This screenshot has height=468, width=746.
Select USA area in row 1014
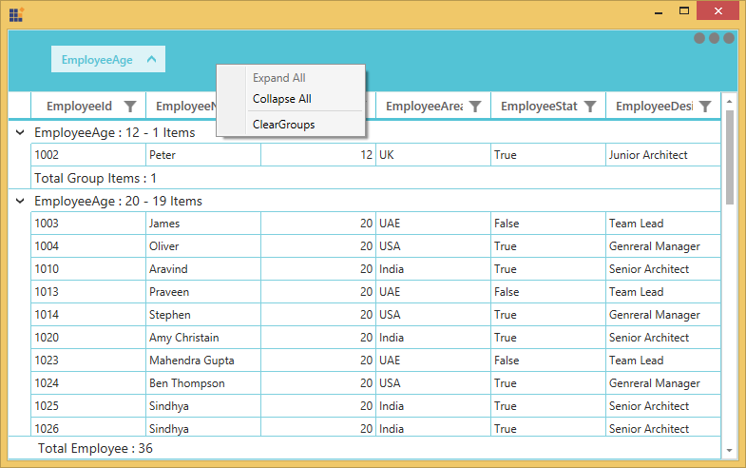[433, 315]
